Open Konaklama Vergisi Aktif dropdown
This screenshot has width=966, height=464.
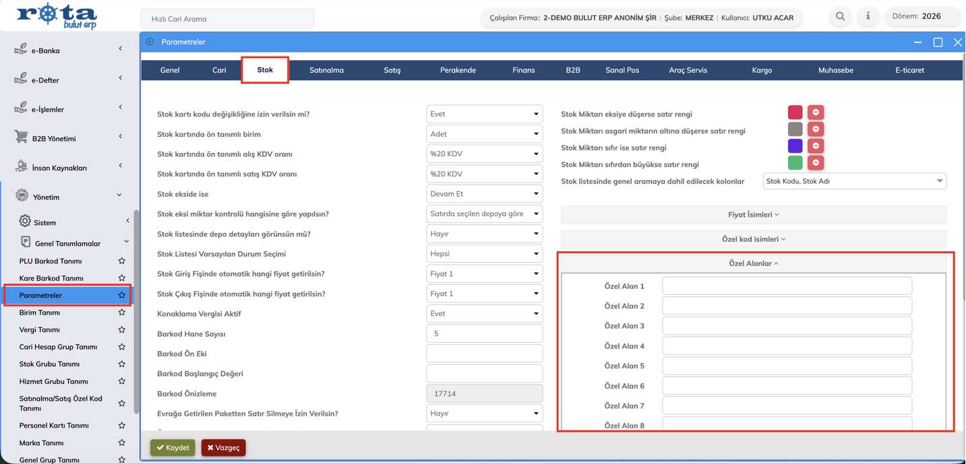484,314
